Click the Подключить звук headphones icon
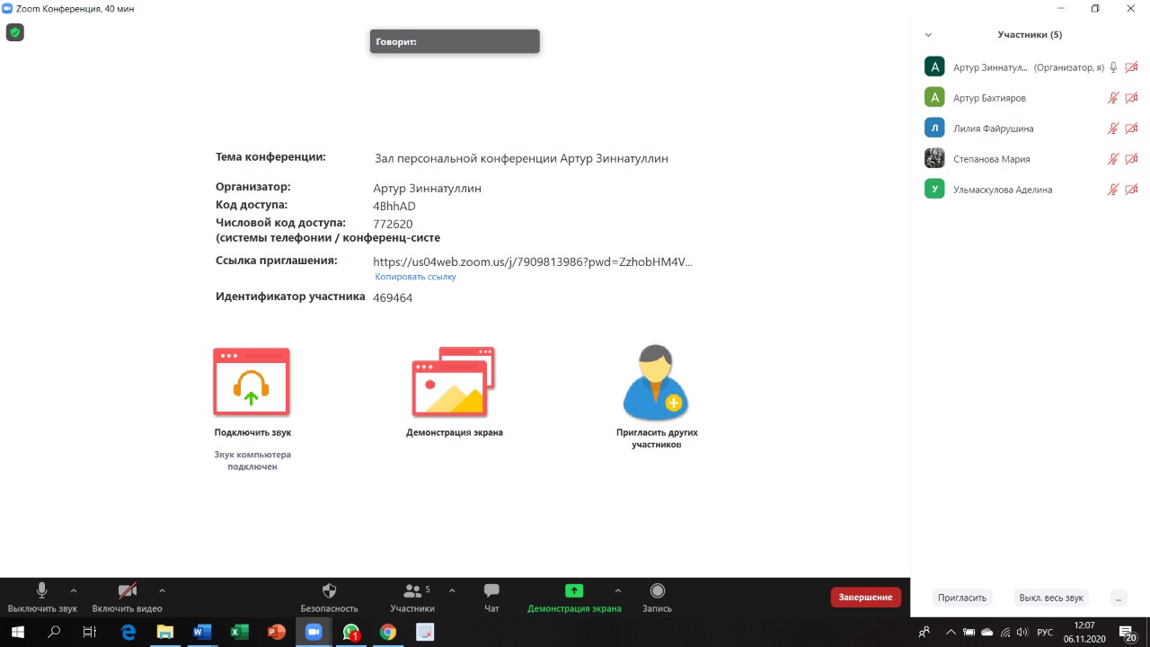The height and width of the screenshot is (647, 1150). coord(252,383)
